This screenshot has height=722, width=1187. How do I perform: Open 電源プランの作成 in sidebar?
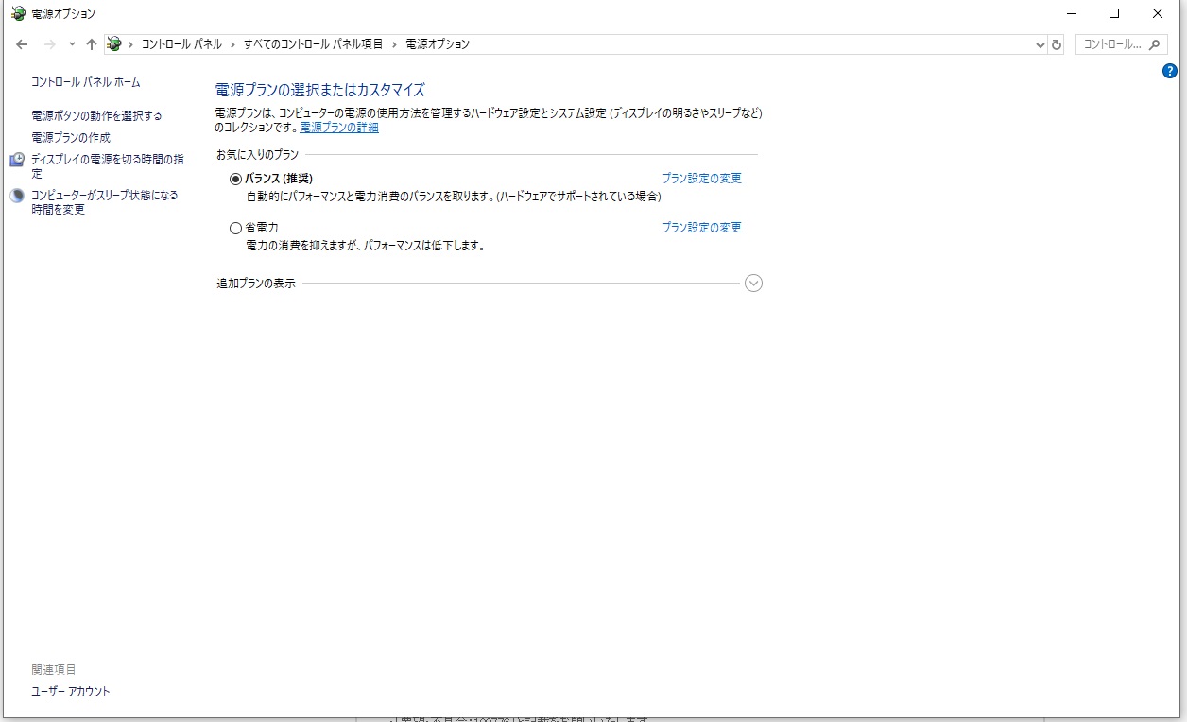pos(71,138)
